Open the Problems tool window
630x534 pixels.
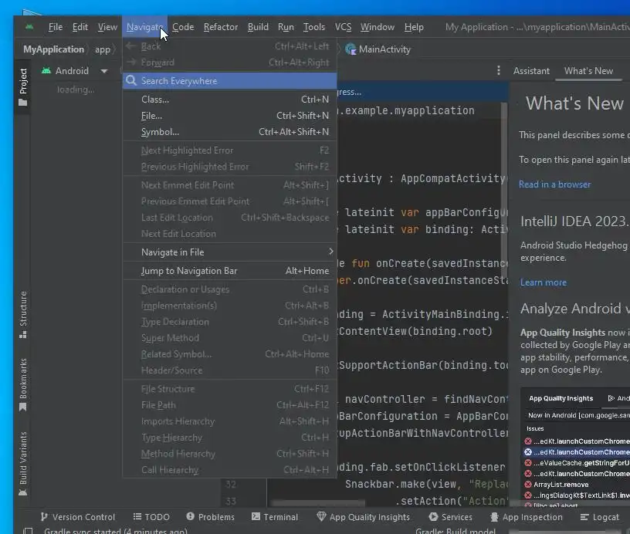[211, 517]
